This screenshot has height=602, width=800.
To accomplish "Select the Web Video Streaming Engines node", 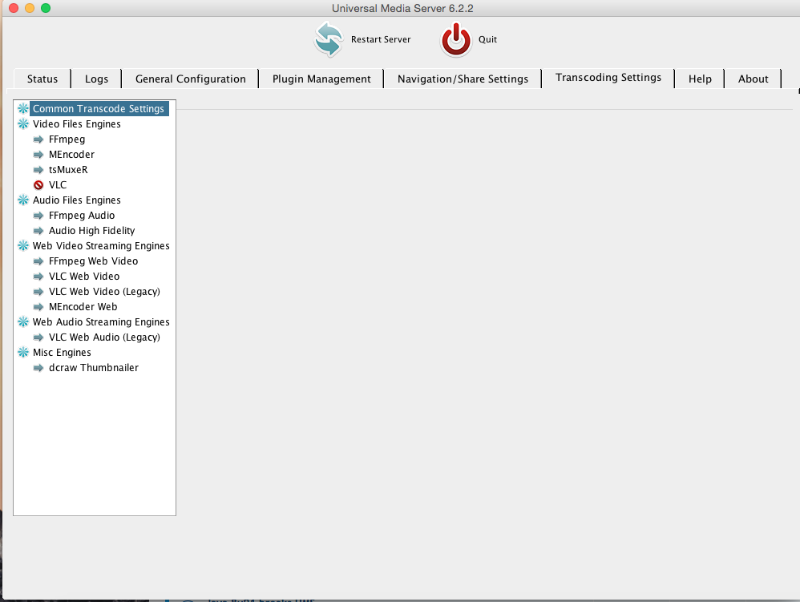I will (x=101, y=246).
